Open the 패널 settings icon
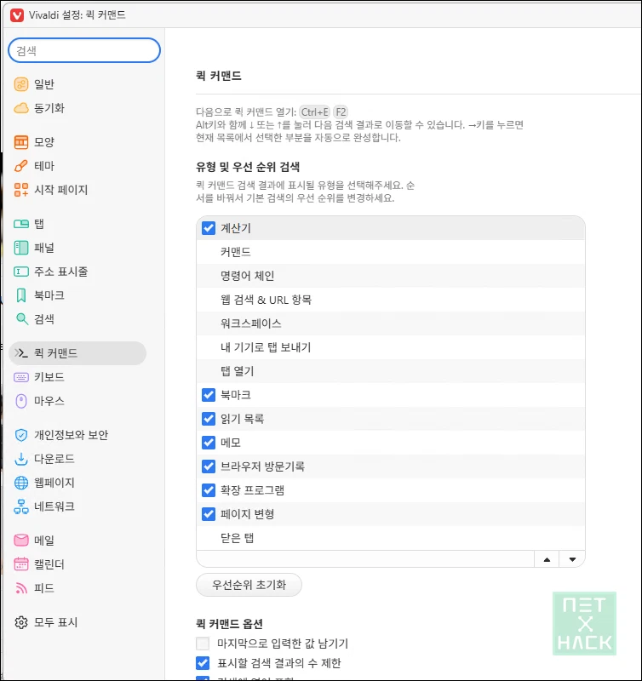 click(x=20, y=248)
